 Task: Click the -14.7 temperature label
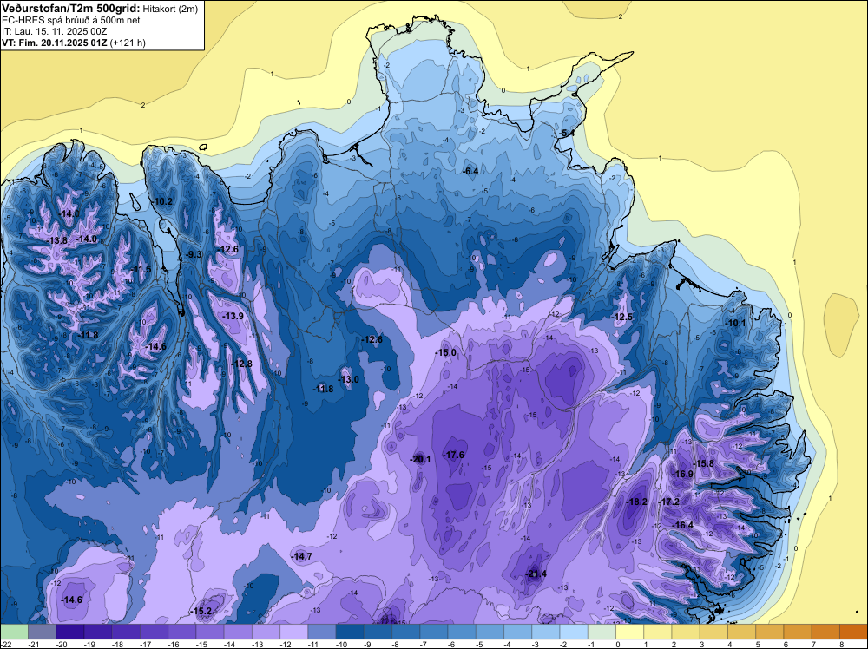[x=302, y=557]
